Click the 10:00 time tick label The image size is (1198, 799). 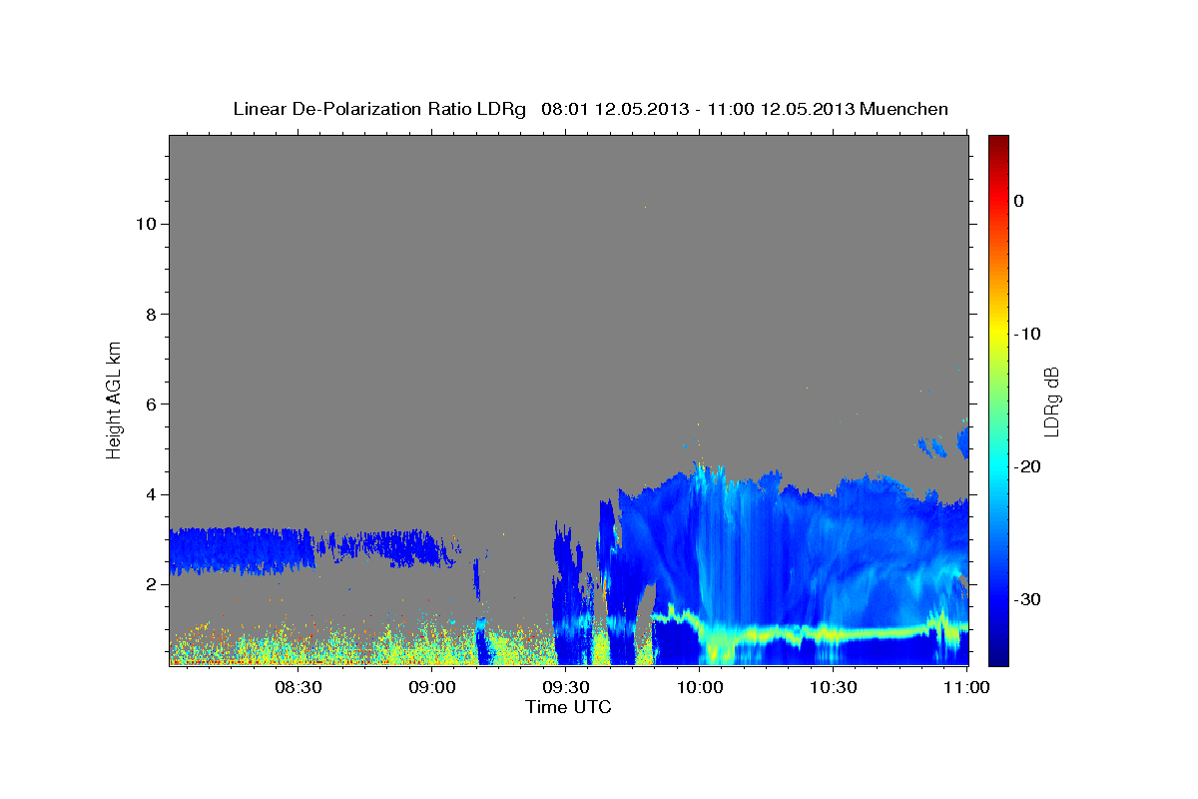(700, 687)
